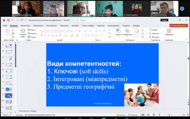Switch to the Рецензування tab
The height and width of the screenshot is (119, 190).
(113, 26)
